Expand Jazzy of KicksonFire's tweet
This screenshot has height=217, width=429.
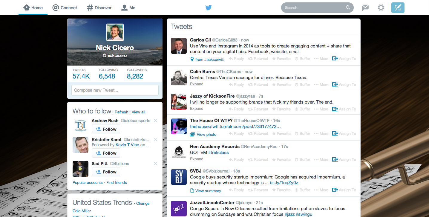(197, 109)
